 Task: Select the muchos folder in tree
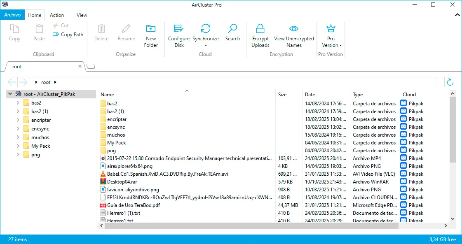point(40,137)
